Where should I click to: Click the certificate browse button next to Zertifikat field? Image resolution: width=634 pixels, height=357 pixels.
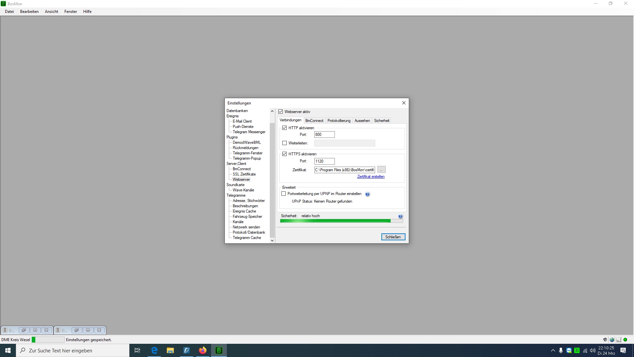[381, 170]
